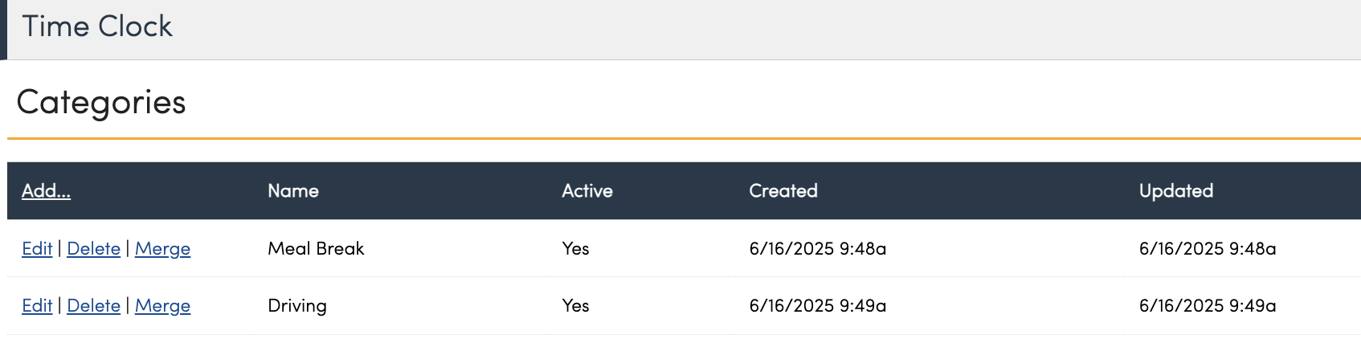Edit the Meal Break category
This screenshot has width=1361, height=347.
[x=37, y=249]
